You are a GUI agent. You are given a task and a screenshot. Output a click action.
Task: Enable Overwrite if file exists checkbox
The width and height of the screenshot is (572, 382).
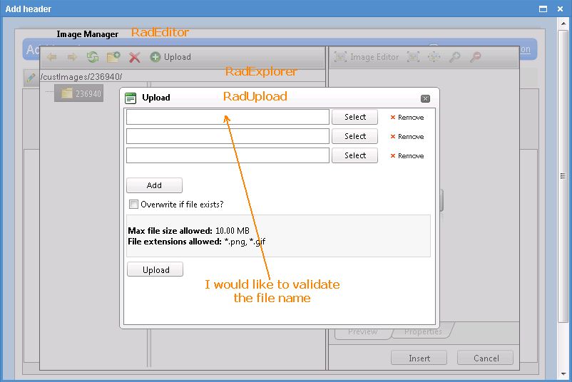133,204
